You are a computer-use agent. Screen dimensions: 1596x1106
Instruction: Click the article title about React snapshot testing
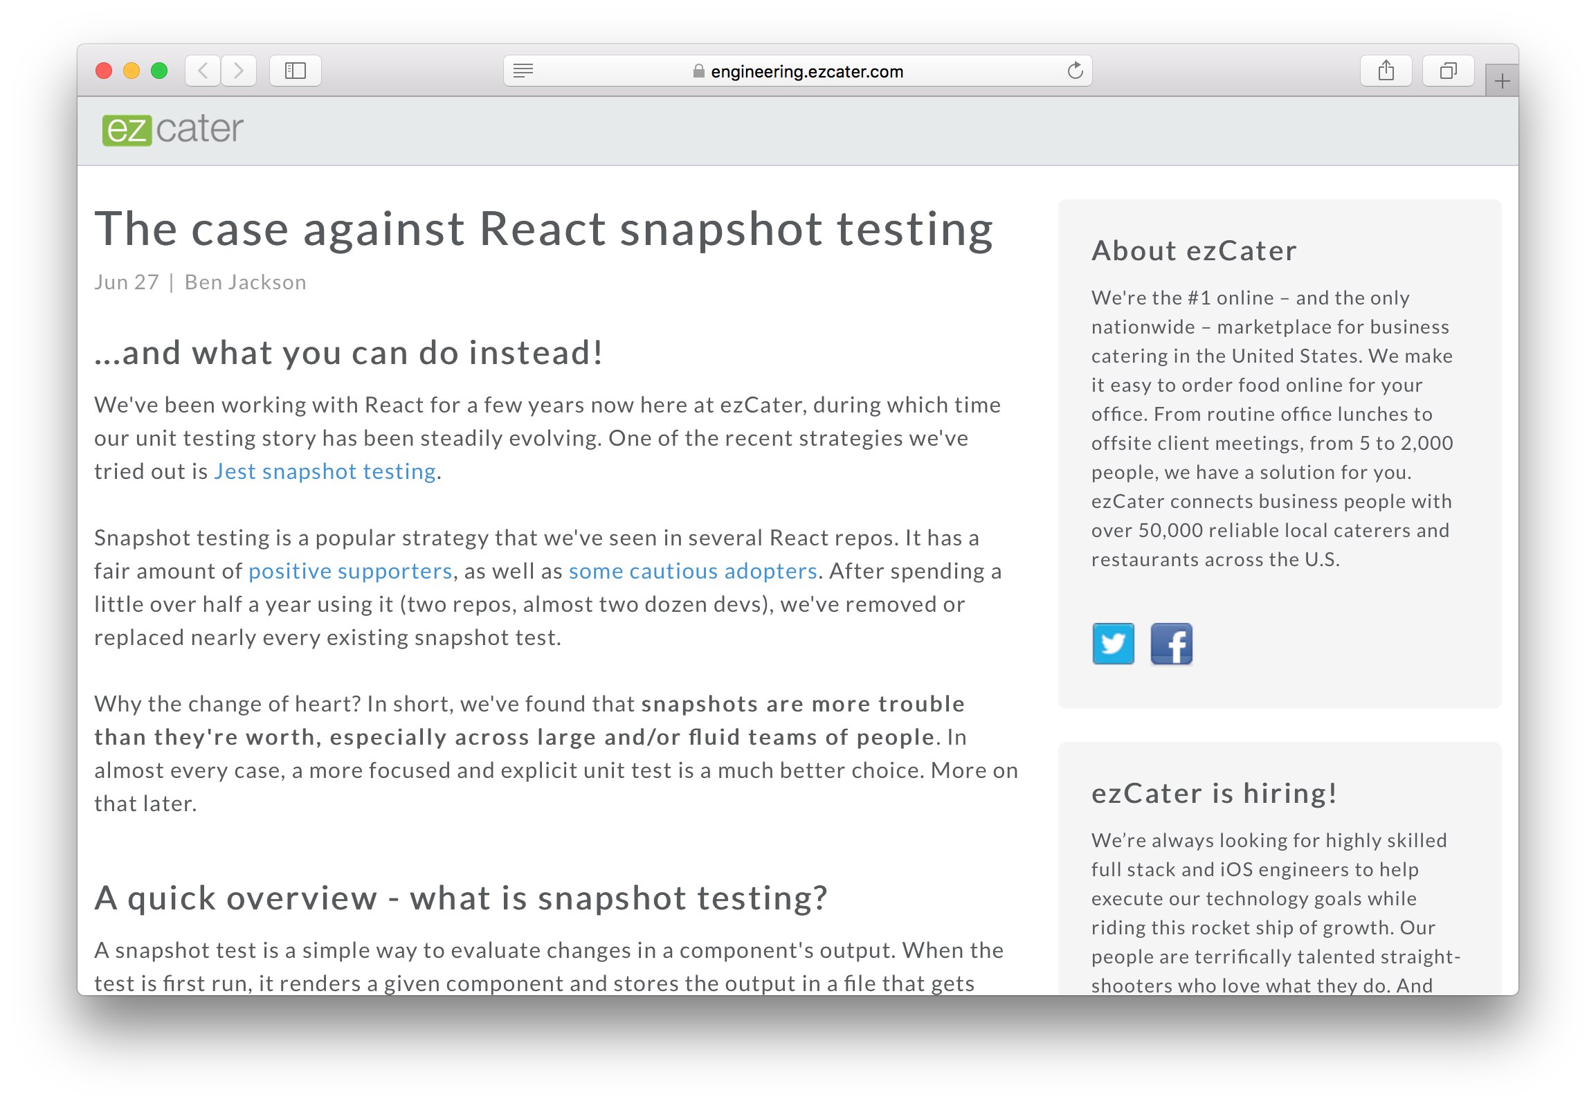(544, 229)
